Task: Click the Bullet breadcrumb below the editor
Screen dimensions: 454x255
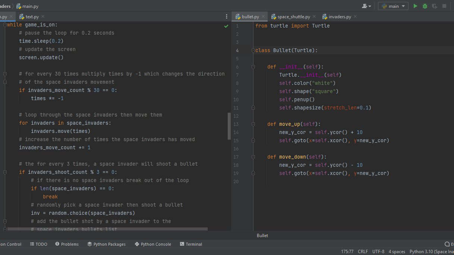Action: [262, 236]
